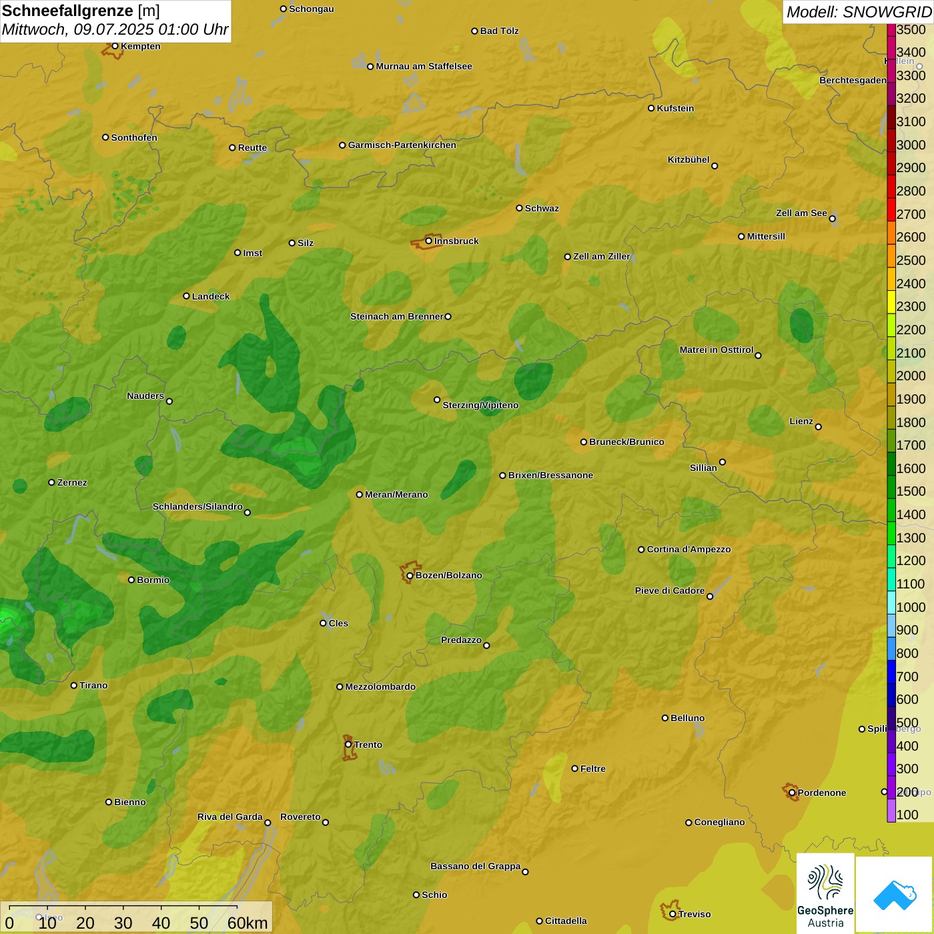Image resolution: width=934 pixels, height=934 pixels.
Task: Select the 'Steinach am Brenner' label
Action: (x=397, y=316)
